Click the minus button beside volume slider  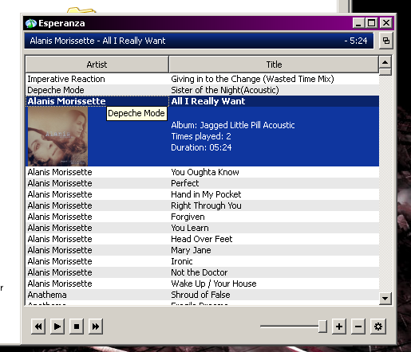[x=358, y=327]
